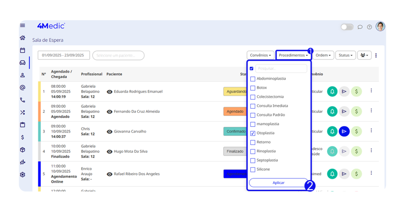Click the dollar icon for Fernando

point(356,112)
